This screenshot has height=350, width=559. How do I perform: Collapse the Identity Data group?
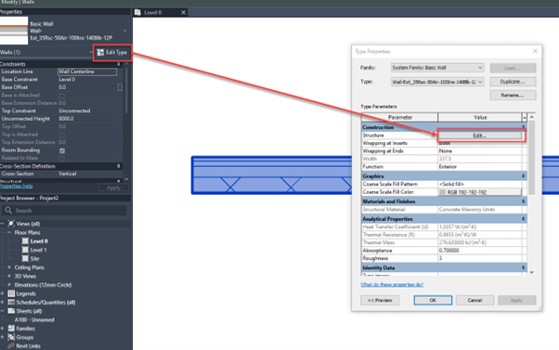pyautogui.click(x=524, y=267)
